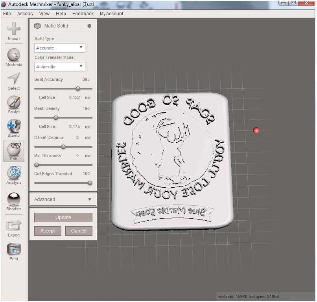Viewport: 317px width, 302px height.
Task: Click the Cull Edges Threshold value 100
Action: coord(86,174)
